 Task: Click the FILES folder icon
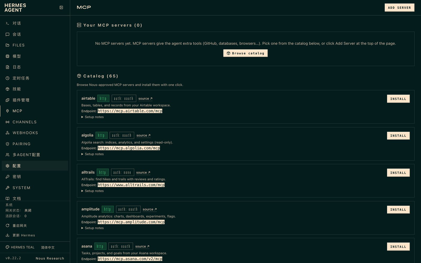coord(7,45)
